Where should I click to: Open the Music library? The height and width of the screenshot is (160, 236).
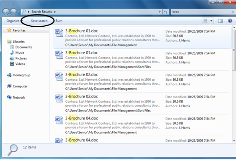click(x=20, y=53)
